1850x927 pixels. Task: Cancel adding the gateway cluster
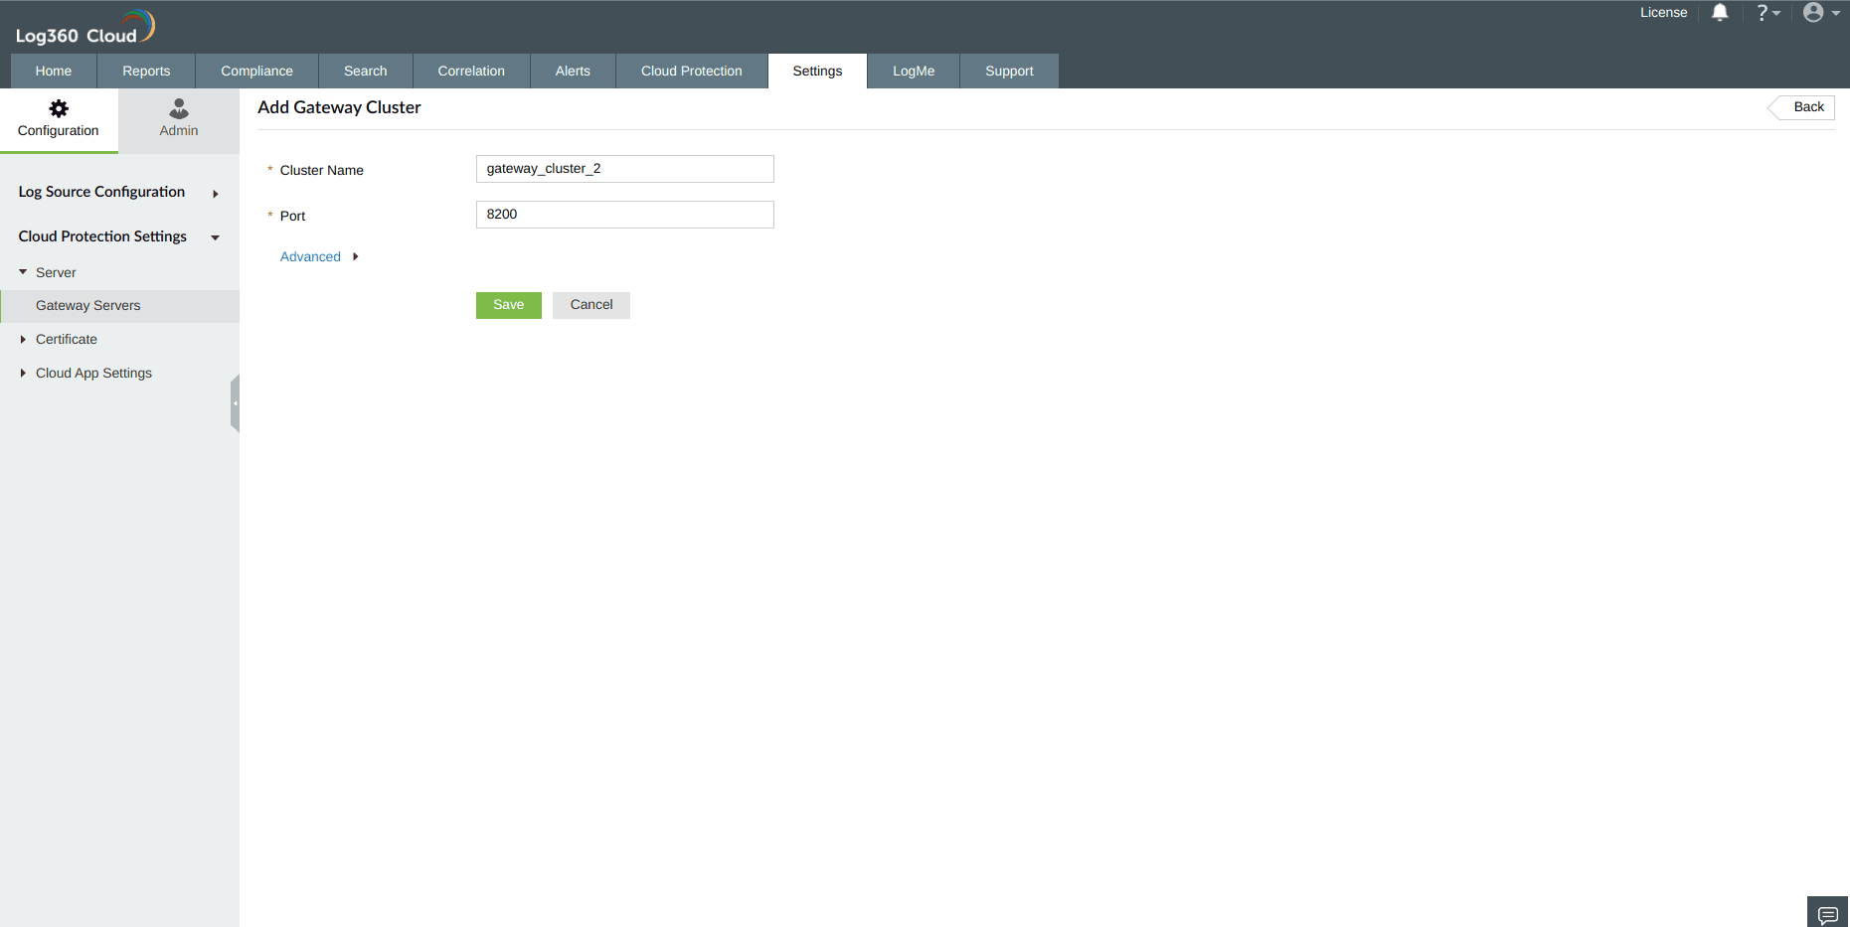[590, 305]
